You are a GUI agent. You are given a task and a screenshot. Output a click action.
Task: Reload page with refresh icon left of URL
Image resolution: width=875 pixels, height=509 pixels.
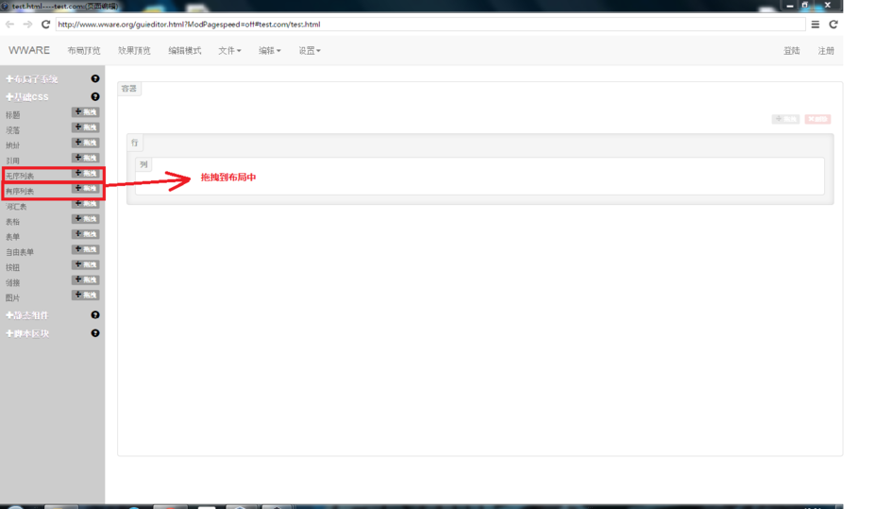coord(45,24)
